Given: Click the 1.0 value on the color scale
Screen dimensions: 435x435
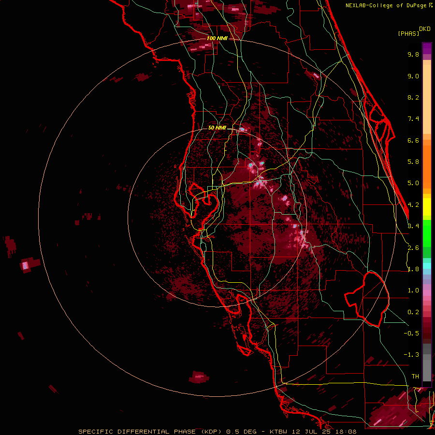Looking at the screenshot, I should (413, 290).
